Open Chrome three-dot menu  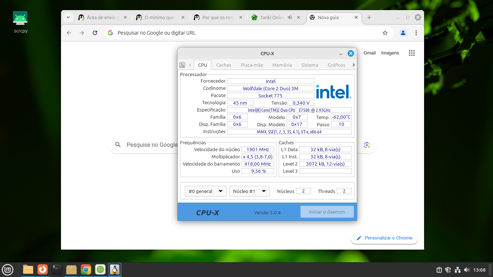(x=416, y=33)
